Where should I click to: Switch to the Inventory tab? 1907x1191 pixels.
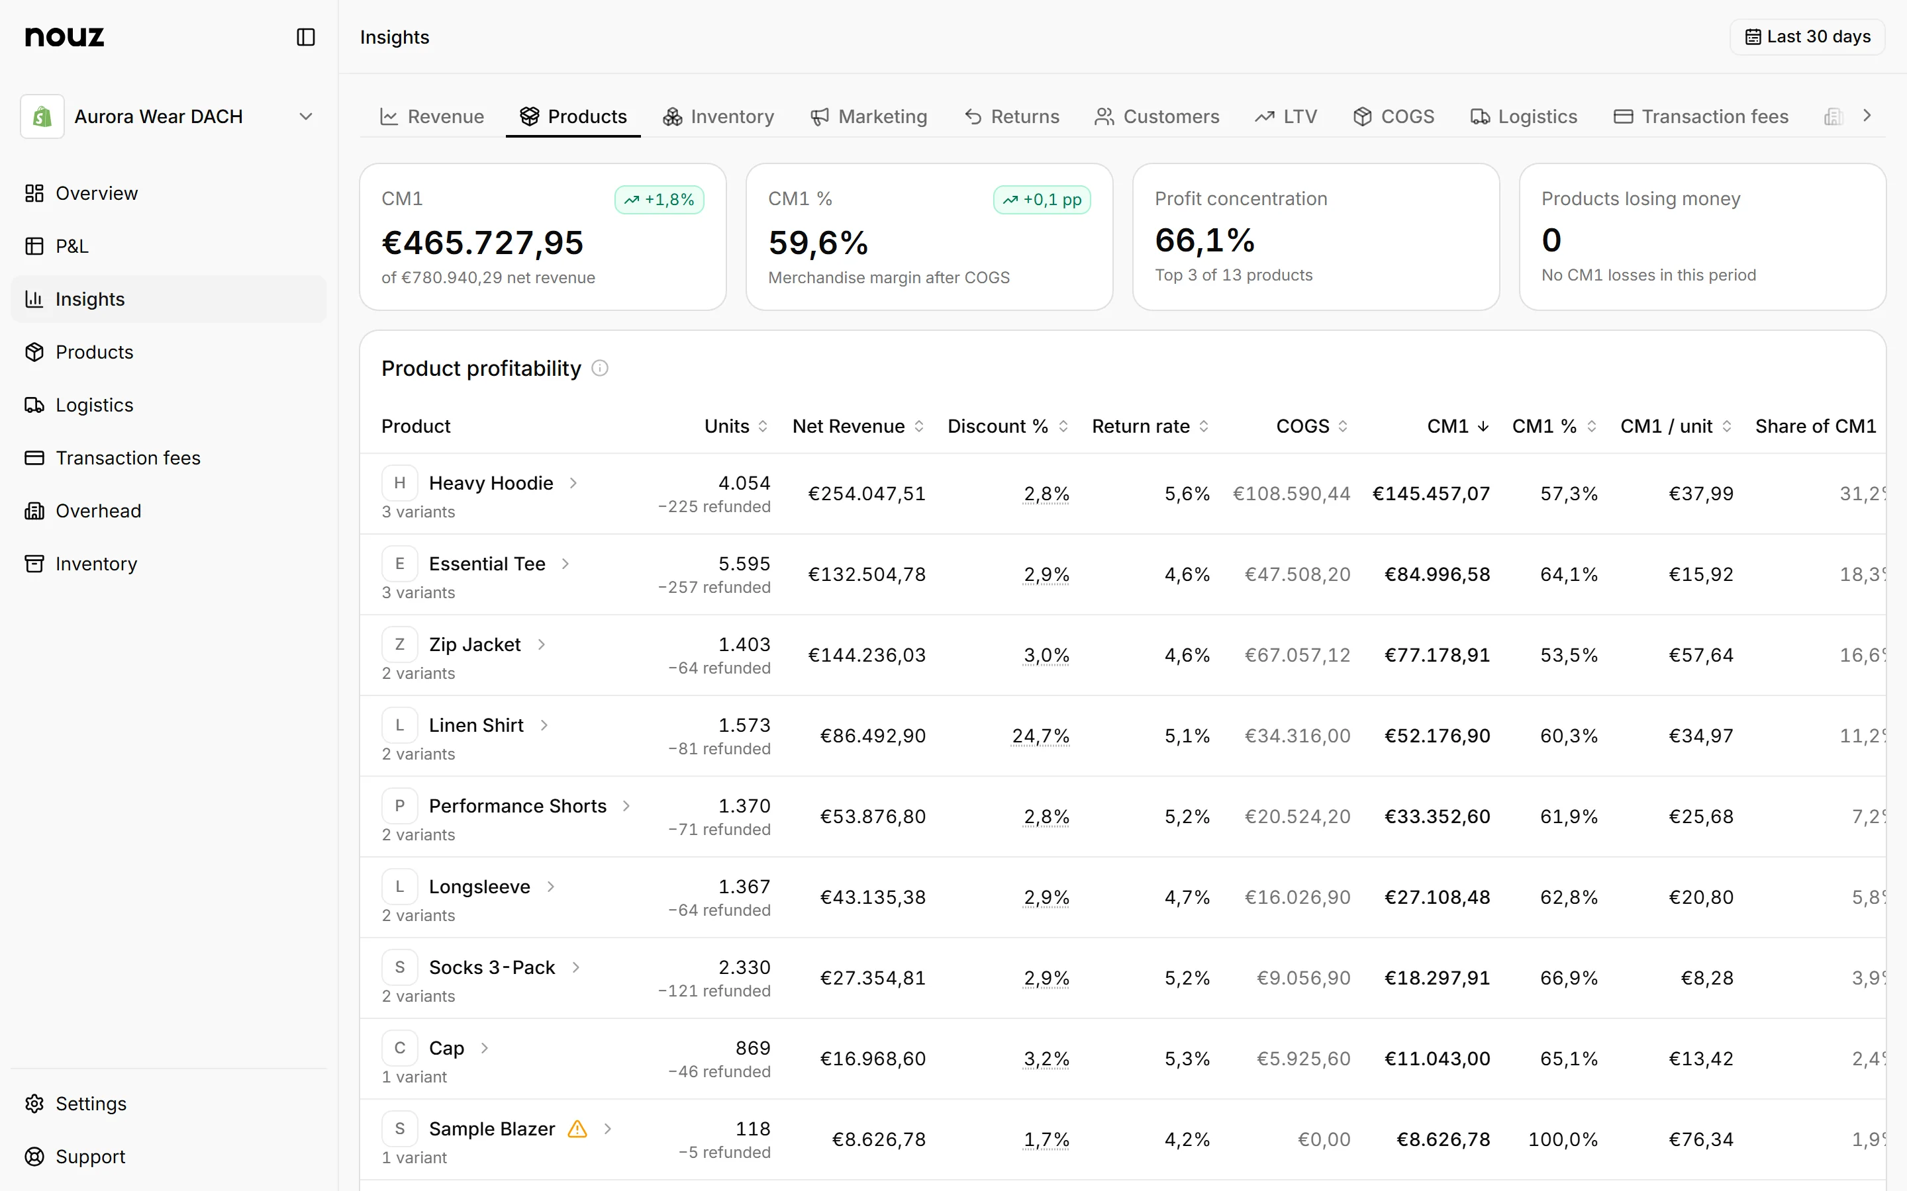(x=718, y=116)
